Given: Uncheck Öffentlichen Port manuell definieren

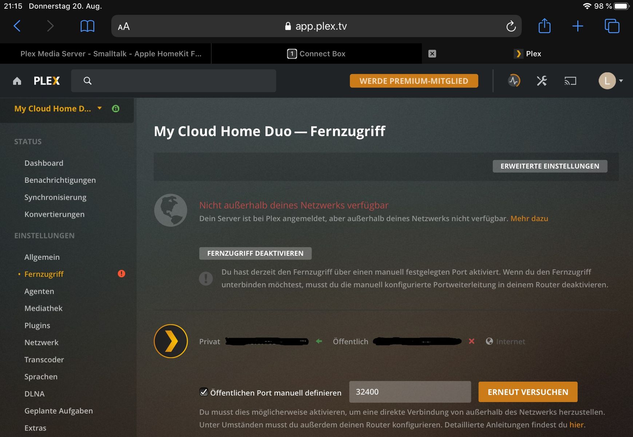Looking at the screenshot, I should tap(204, 392).
